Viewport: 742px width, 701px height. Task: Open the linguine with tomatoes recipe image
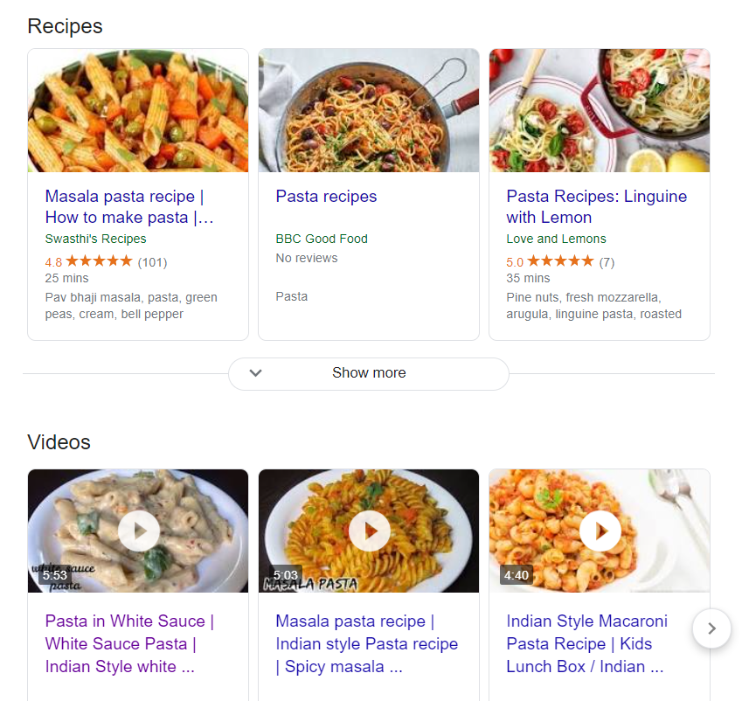coord(600,110)
